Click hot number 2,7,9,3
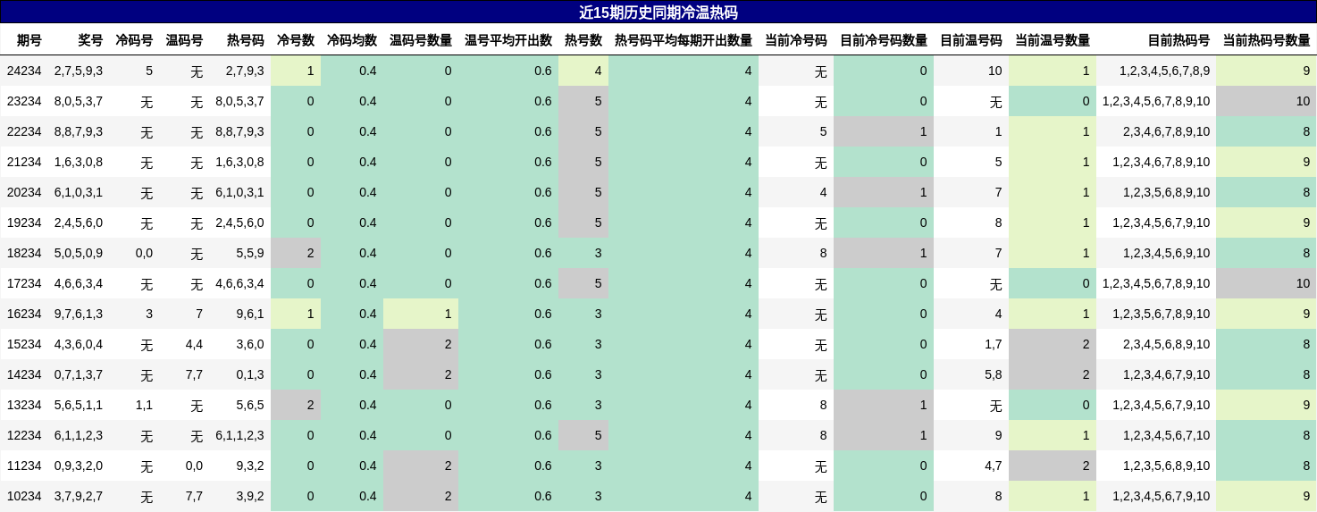The height and width of the screenshot is (512, 1317). click(x=245, y=71)
